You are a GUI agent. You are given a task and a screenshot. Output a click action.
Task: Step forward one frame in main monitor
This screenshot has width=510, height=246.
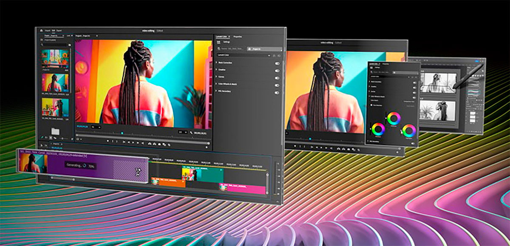coord(138,143)
